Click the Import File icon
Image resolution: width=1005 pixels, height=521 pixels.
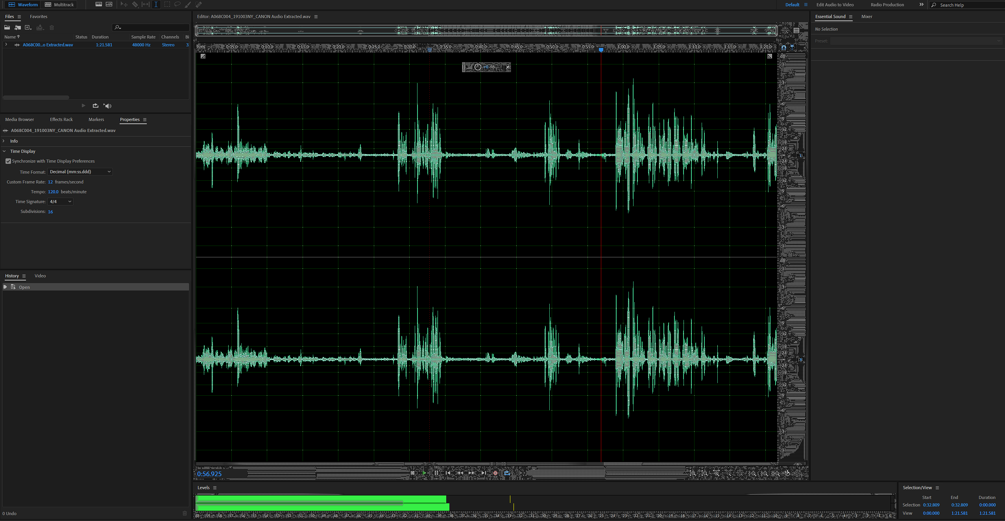18,28
